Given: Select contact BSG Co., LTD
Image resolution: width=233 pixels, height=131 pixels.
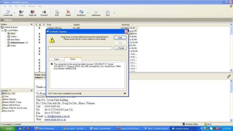Looking at the screenshot, I should pyautogui.click(x=8, y=94).
